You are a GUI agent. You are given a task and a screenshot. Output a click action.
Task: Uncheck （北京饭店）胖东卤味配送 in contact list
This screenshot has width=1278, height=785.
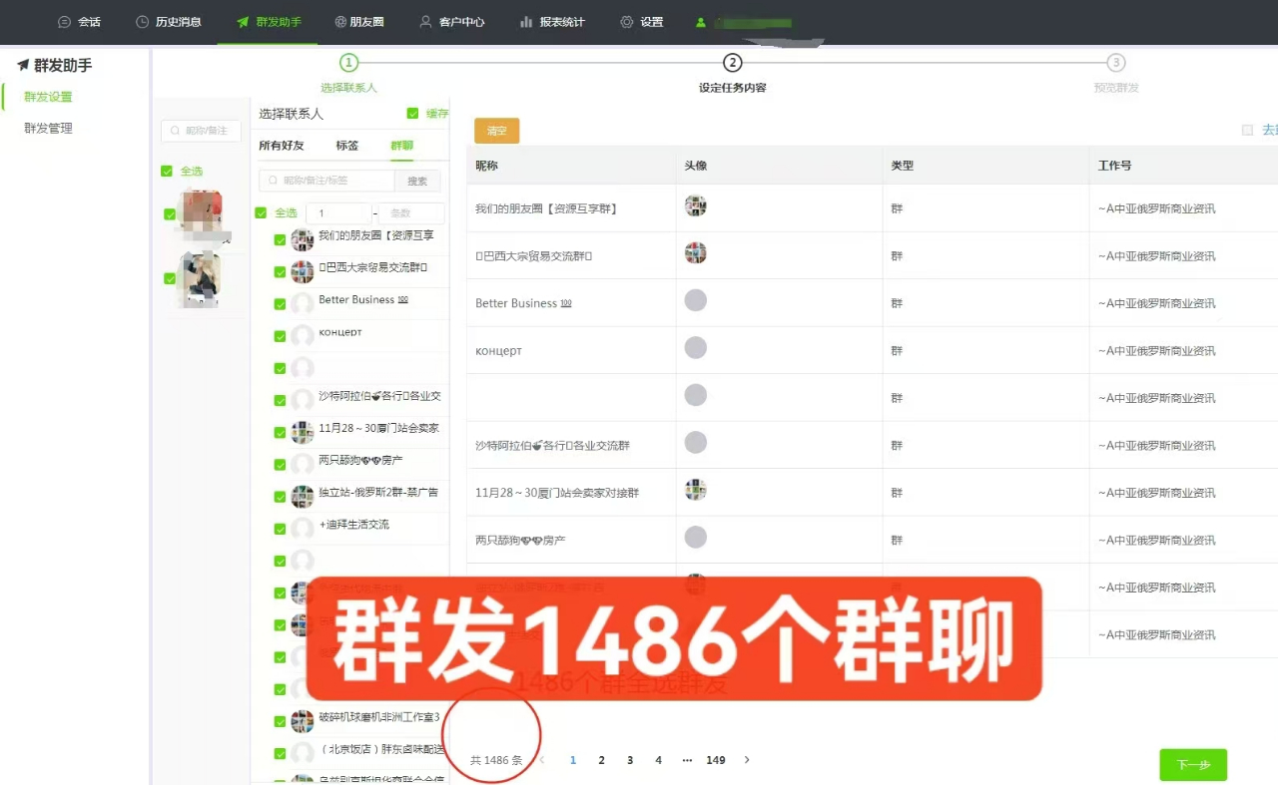tap(280, 753)
